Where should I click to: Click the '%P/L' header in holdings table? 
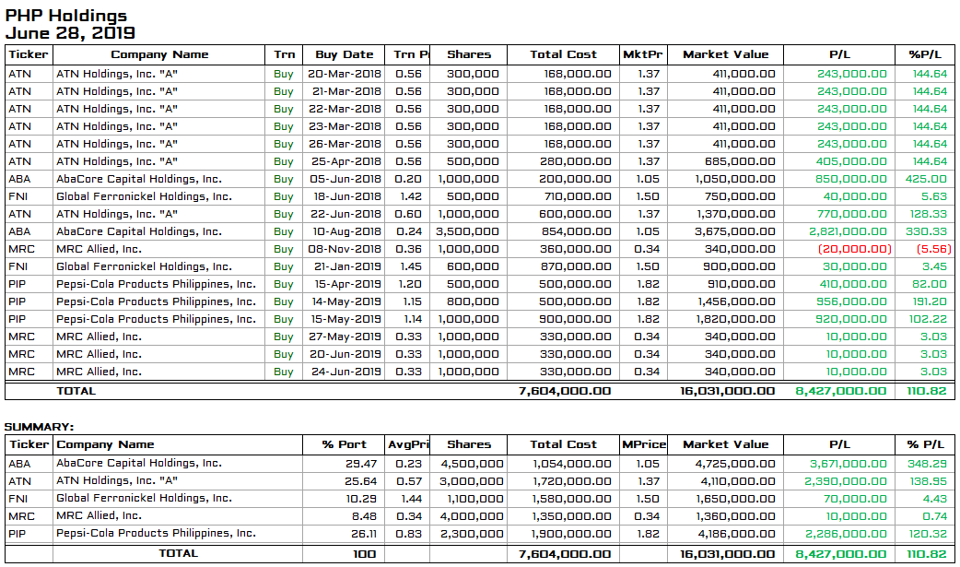tap(925, 54)
